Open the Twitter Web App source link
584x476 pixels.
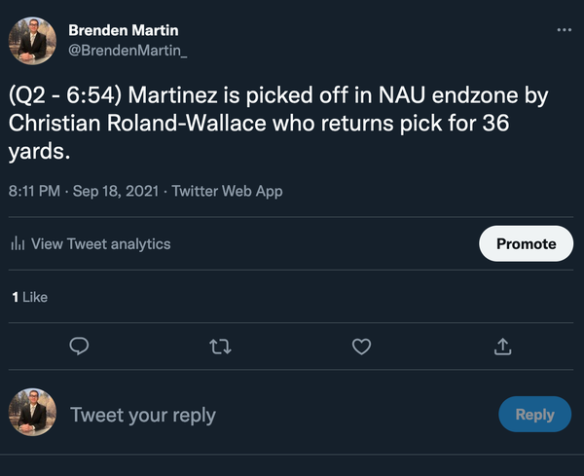coord(227,191)
